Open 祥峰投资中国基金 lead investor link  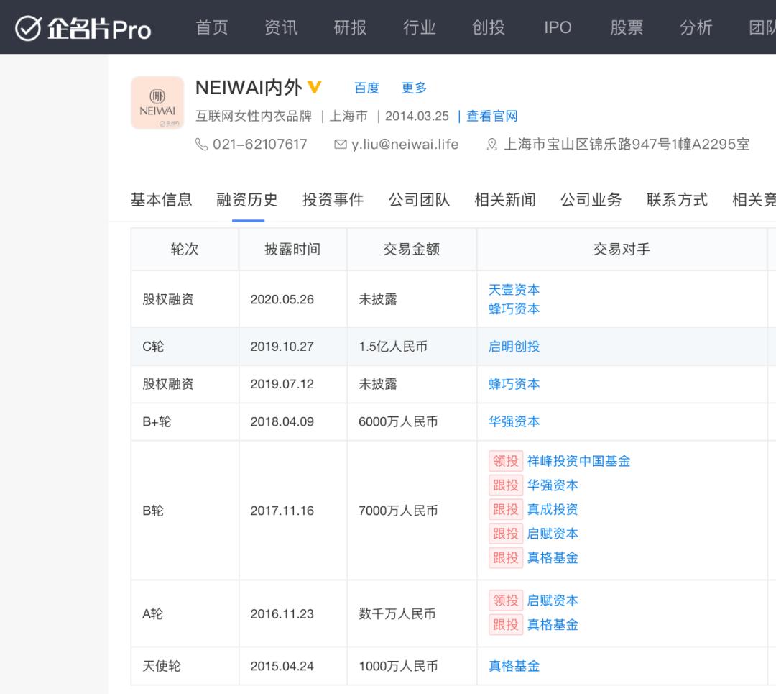click(578, 461)
